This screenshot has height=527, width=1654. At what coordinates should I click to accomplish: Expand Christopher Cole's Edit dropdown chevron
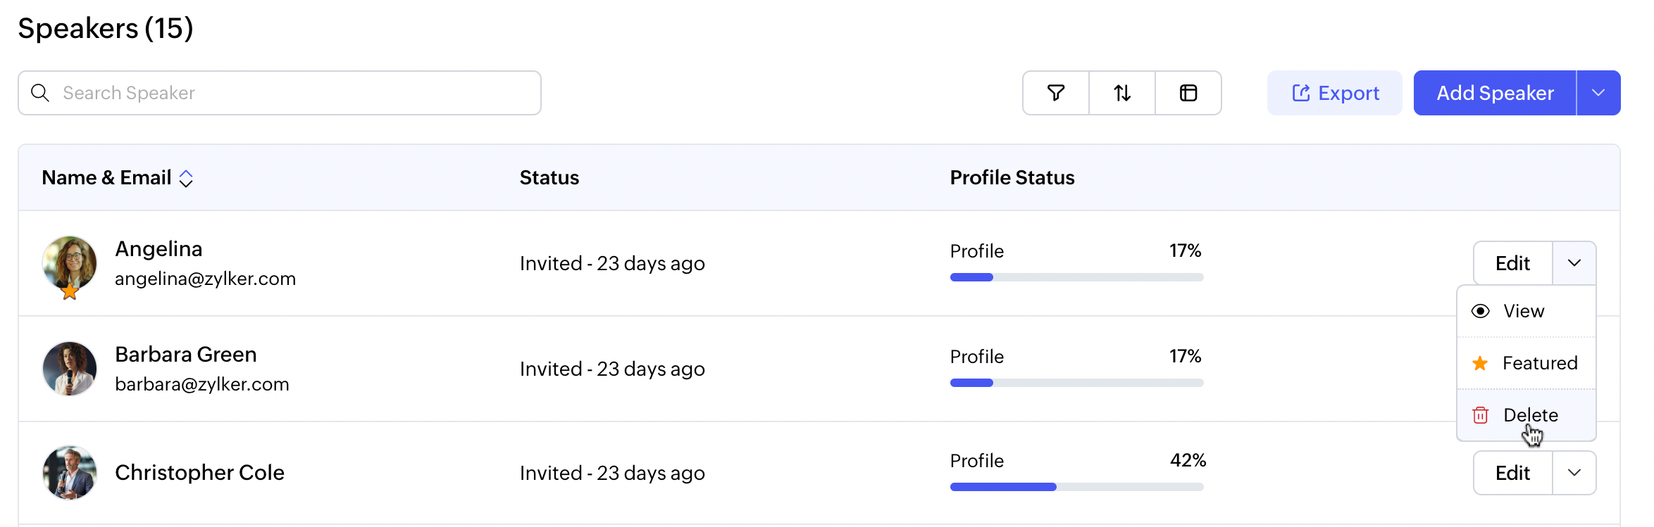point(1574,473)
